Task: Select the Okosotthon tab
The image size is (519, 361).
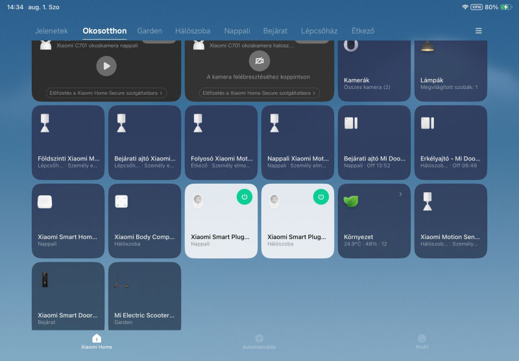Action: coord(104,31)
